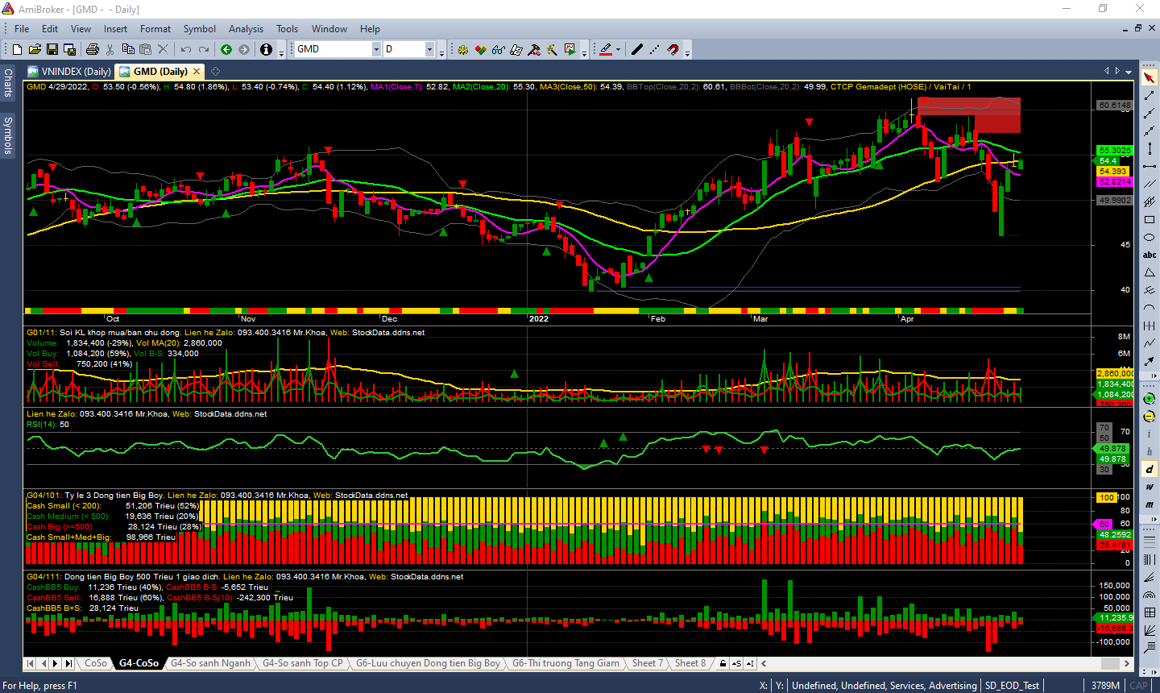Select the Triangle drawing tool
The image size is (1160, 693).
tap(1150, 272)
